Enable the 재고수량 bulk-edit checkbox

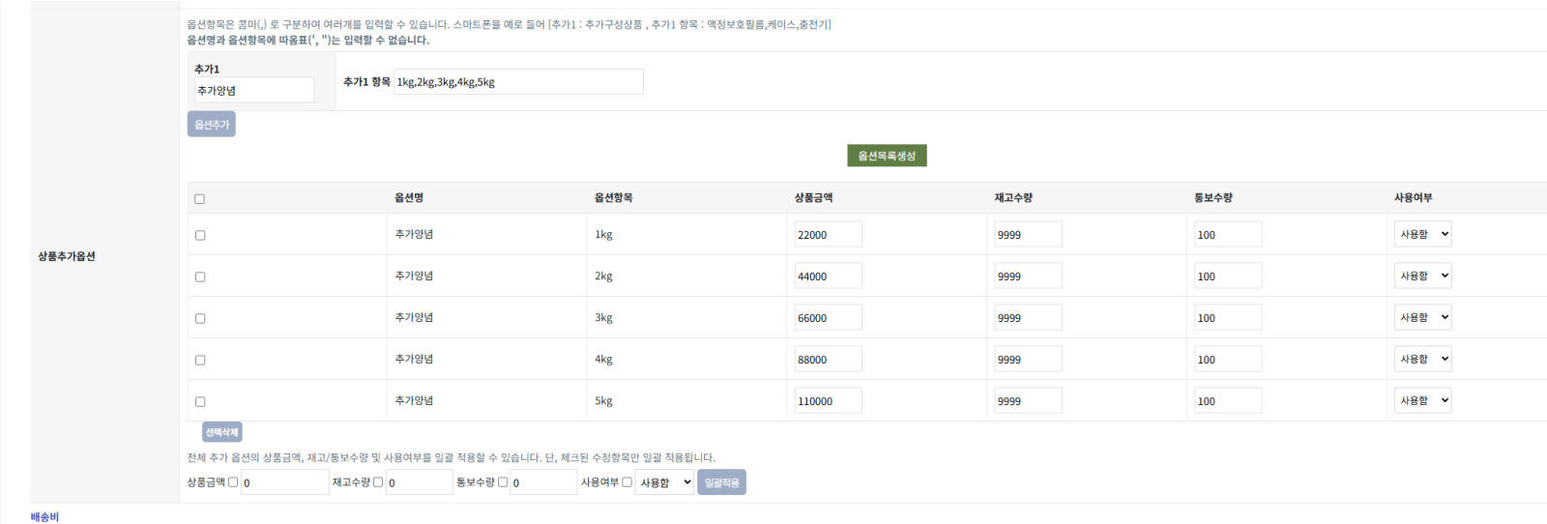378,481
